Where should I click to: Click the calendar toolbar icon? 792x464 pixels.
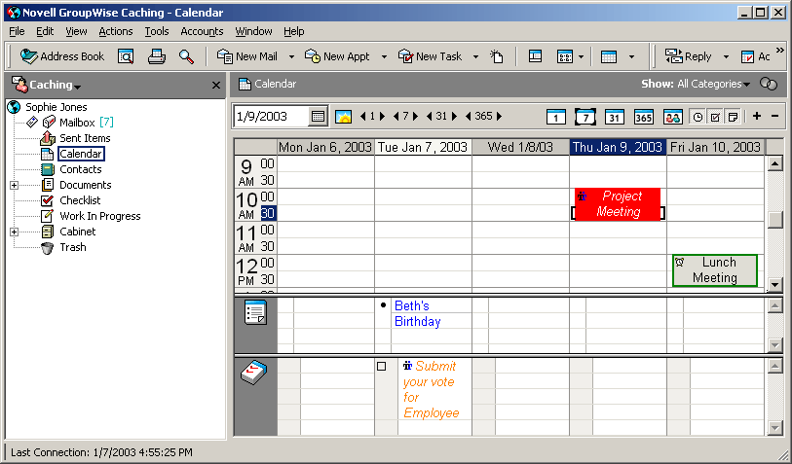point(609,56)
